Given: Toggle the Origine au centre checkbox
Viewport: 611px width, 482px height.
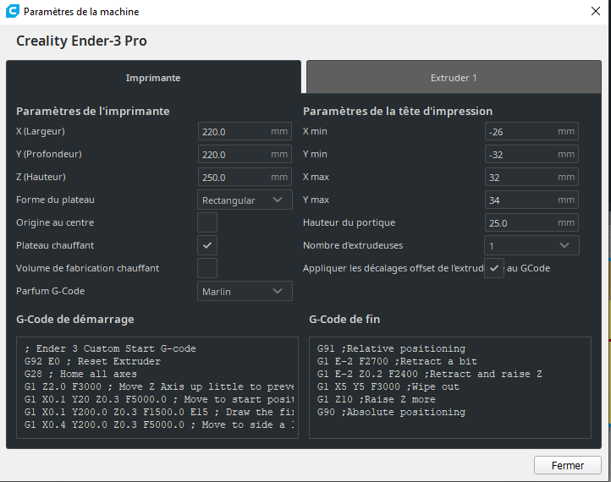Looking at the screenshot, I should click(x=207, y=222).
